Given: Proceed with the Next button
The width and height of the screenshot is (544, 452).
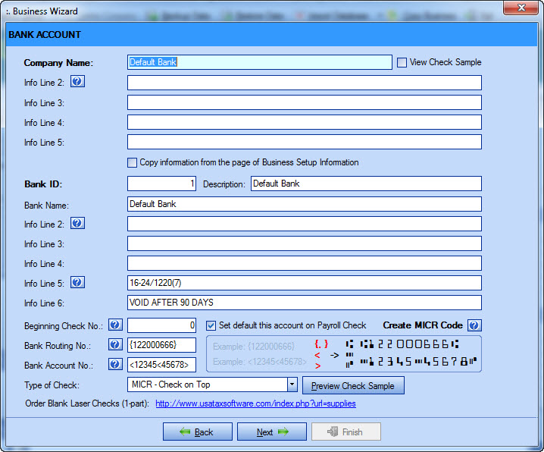Looking at the screenshot, I should 272,432.
